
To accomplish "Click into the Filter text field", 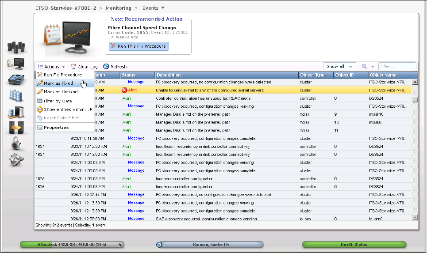I will (397, 67).
